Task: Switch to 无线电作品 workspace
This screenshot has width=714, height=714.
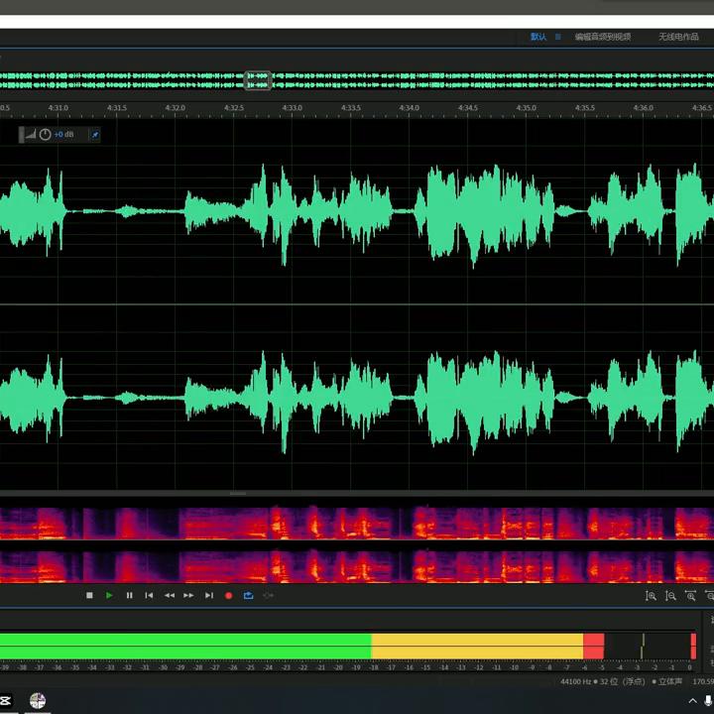Action: [678, 37]
